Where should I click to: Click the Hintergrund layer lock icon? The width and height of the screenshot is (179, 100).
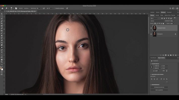[175, 34]
